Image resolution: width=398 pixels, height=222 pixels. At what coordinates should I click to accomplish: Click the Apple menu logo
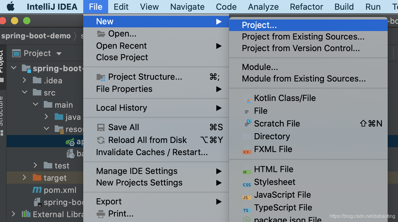coord(11,6)
